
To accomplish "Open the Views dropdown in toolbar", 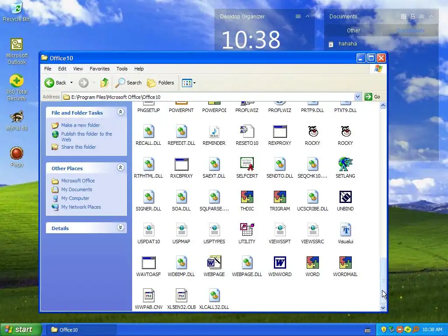I will pos(195,83).
